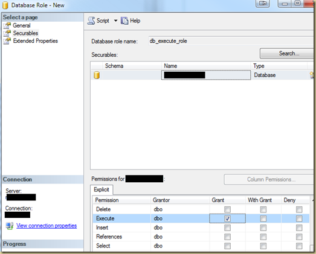Click the Extended Properties page icon
Image resolution: width=316 pixels, height=254 pixels.
(7, 41)
